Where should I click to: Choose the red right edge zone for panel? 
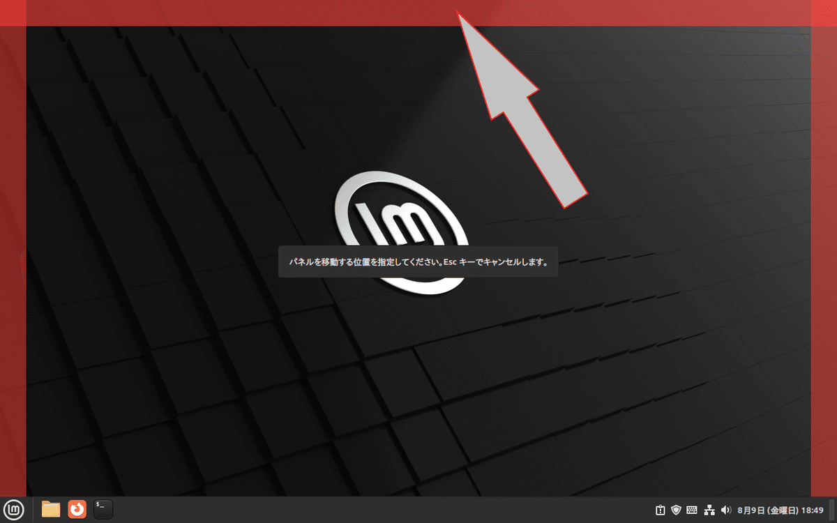click(824, 261)
